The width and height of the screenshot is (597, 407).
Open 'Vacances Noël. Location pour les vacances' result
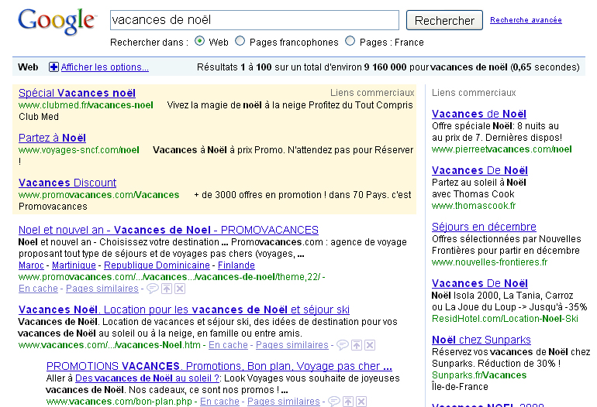click(x=184, y=310)
